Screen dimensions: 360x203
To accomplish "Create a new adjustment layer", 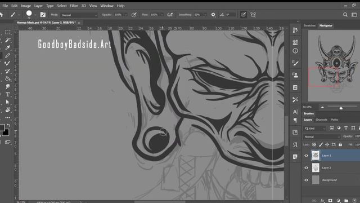I will point(338,201).
